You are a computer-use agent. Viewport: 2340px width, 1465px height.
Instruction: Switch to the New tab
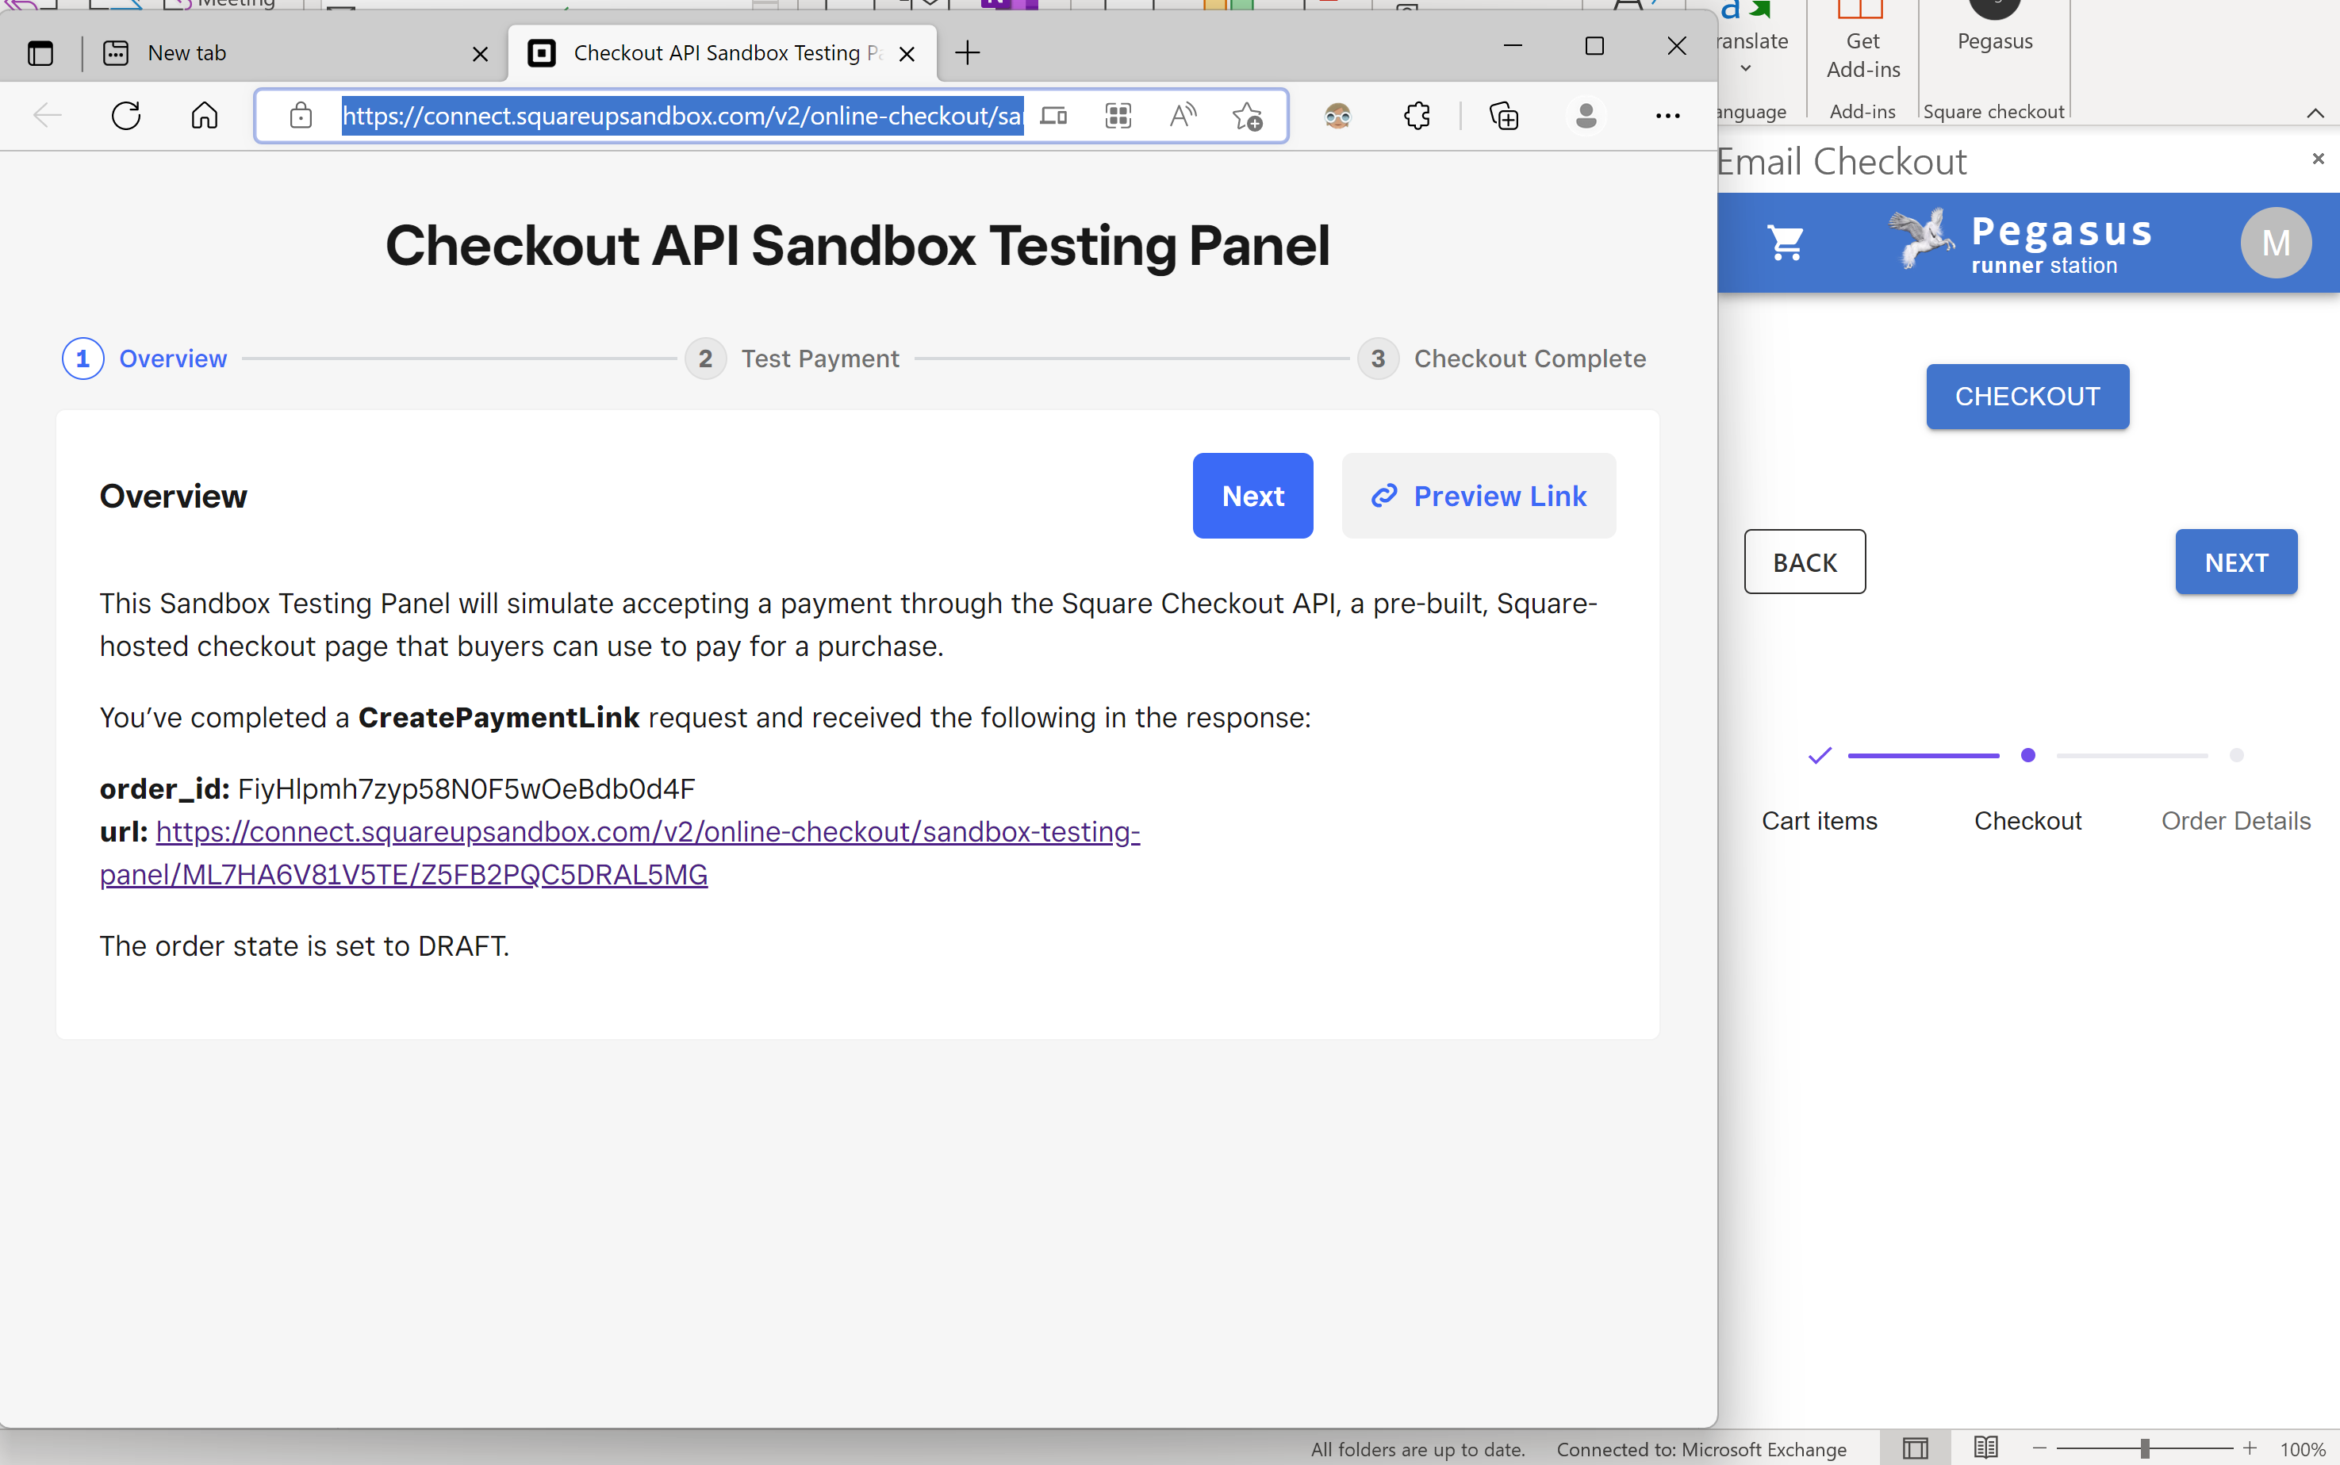pyautogui.click(x=187, y=53)
